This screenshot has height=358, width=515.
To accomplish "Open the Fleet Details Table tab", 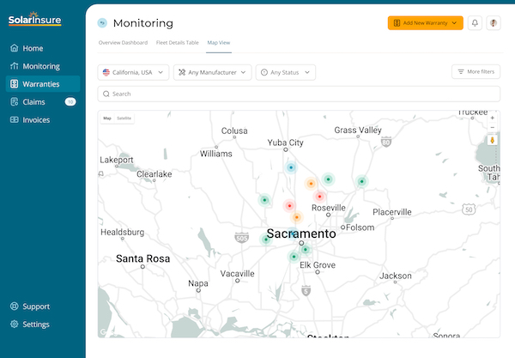I will coord(178,42).
